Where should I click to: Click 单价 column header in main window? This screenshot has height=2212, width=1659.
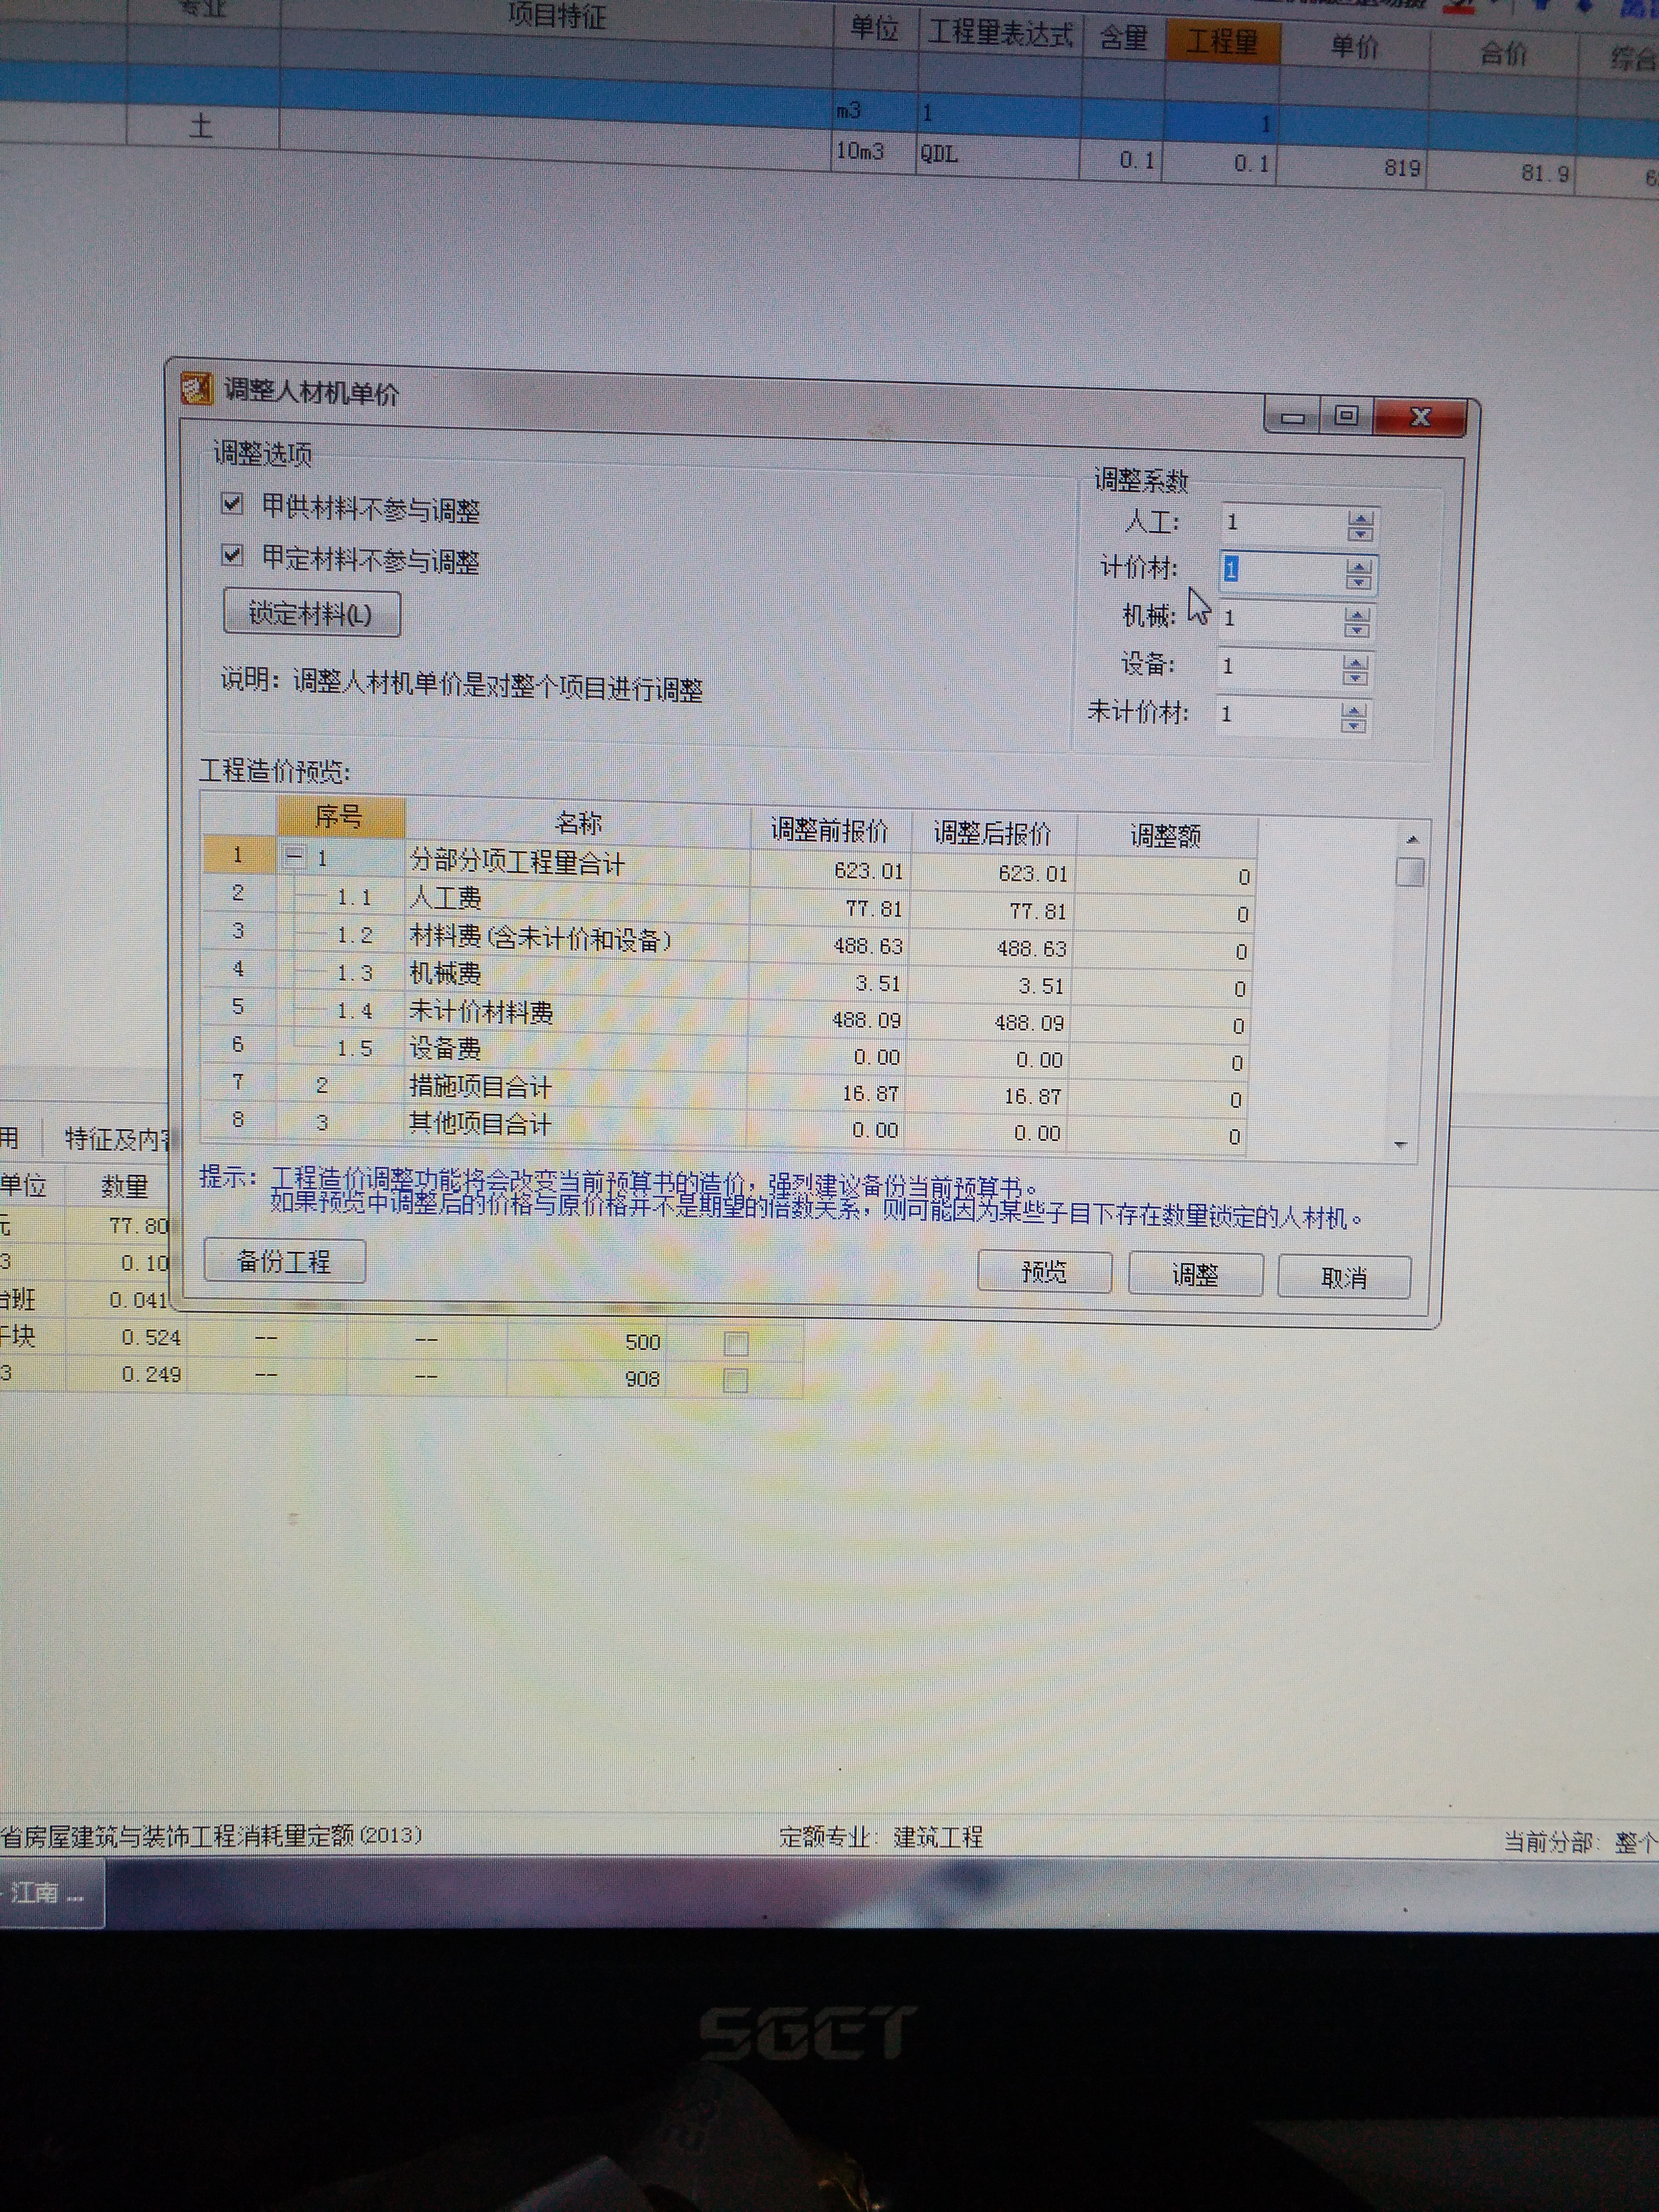(1355, 46)
